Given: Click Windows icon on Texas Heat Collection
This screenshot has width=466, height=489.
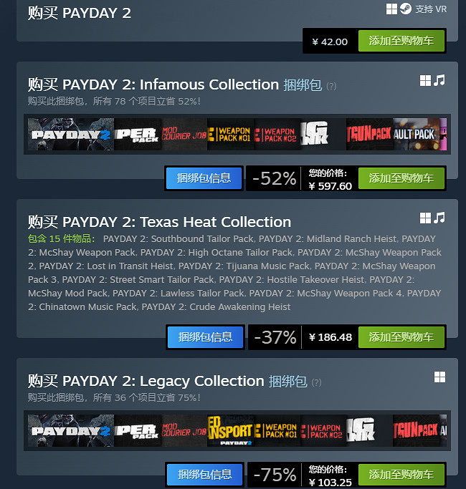Looking at the screenshot, I should click(425, 218).
